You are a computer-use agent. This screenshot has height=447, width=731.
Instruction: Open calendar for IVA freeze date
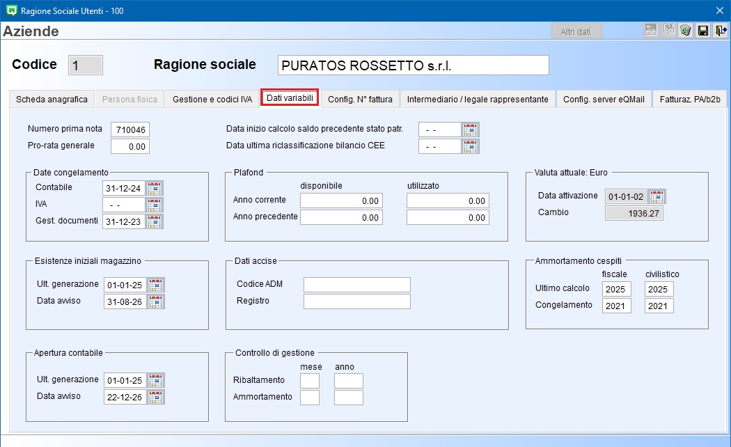coord(155,205)
